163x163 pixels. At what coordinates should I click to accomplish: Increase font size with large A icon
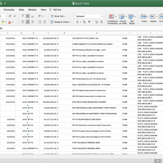[x=10, y=16]
